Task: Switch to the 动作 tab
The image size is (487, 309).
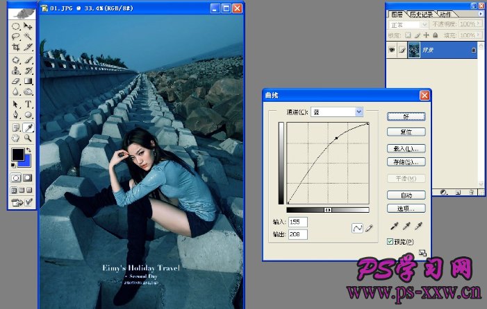Action: click(x=445, y=15)
